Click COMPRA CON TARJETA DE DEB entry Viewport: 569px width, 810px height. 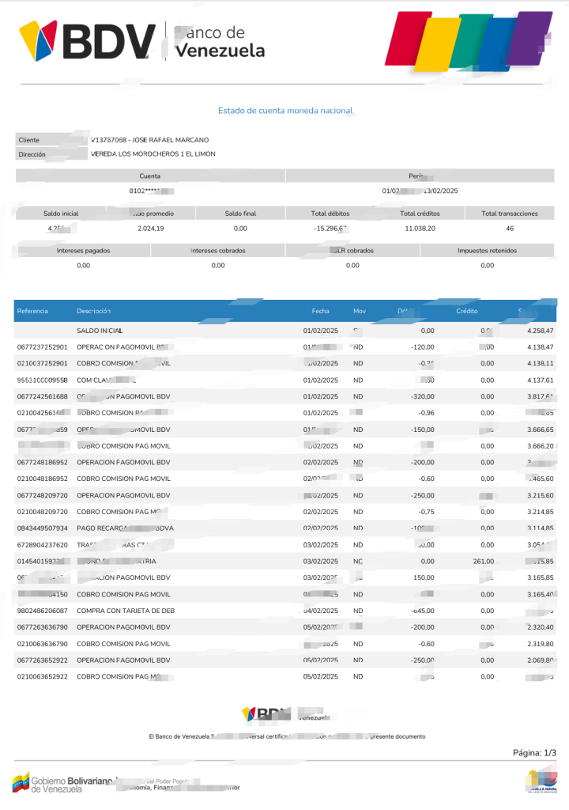click(x=126, y=611)
